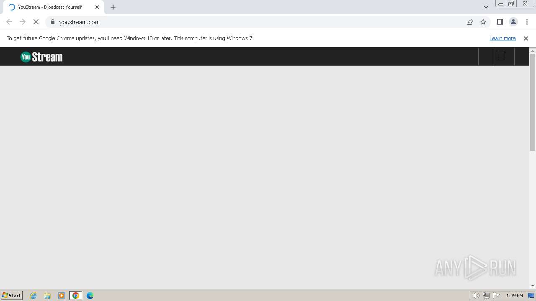536x301 pixels.
Task: Open File Explorer from taskbar
Action: pyautogui.click(x=47, y=296)
